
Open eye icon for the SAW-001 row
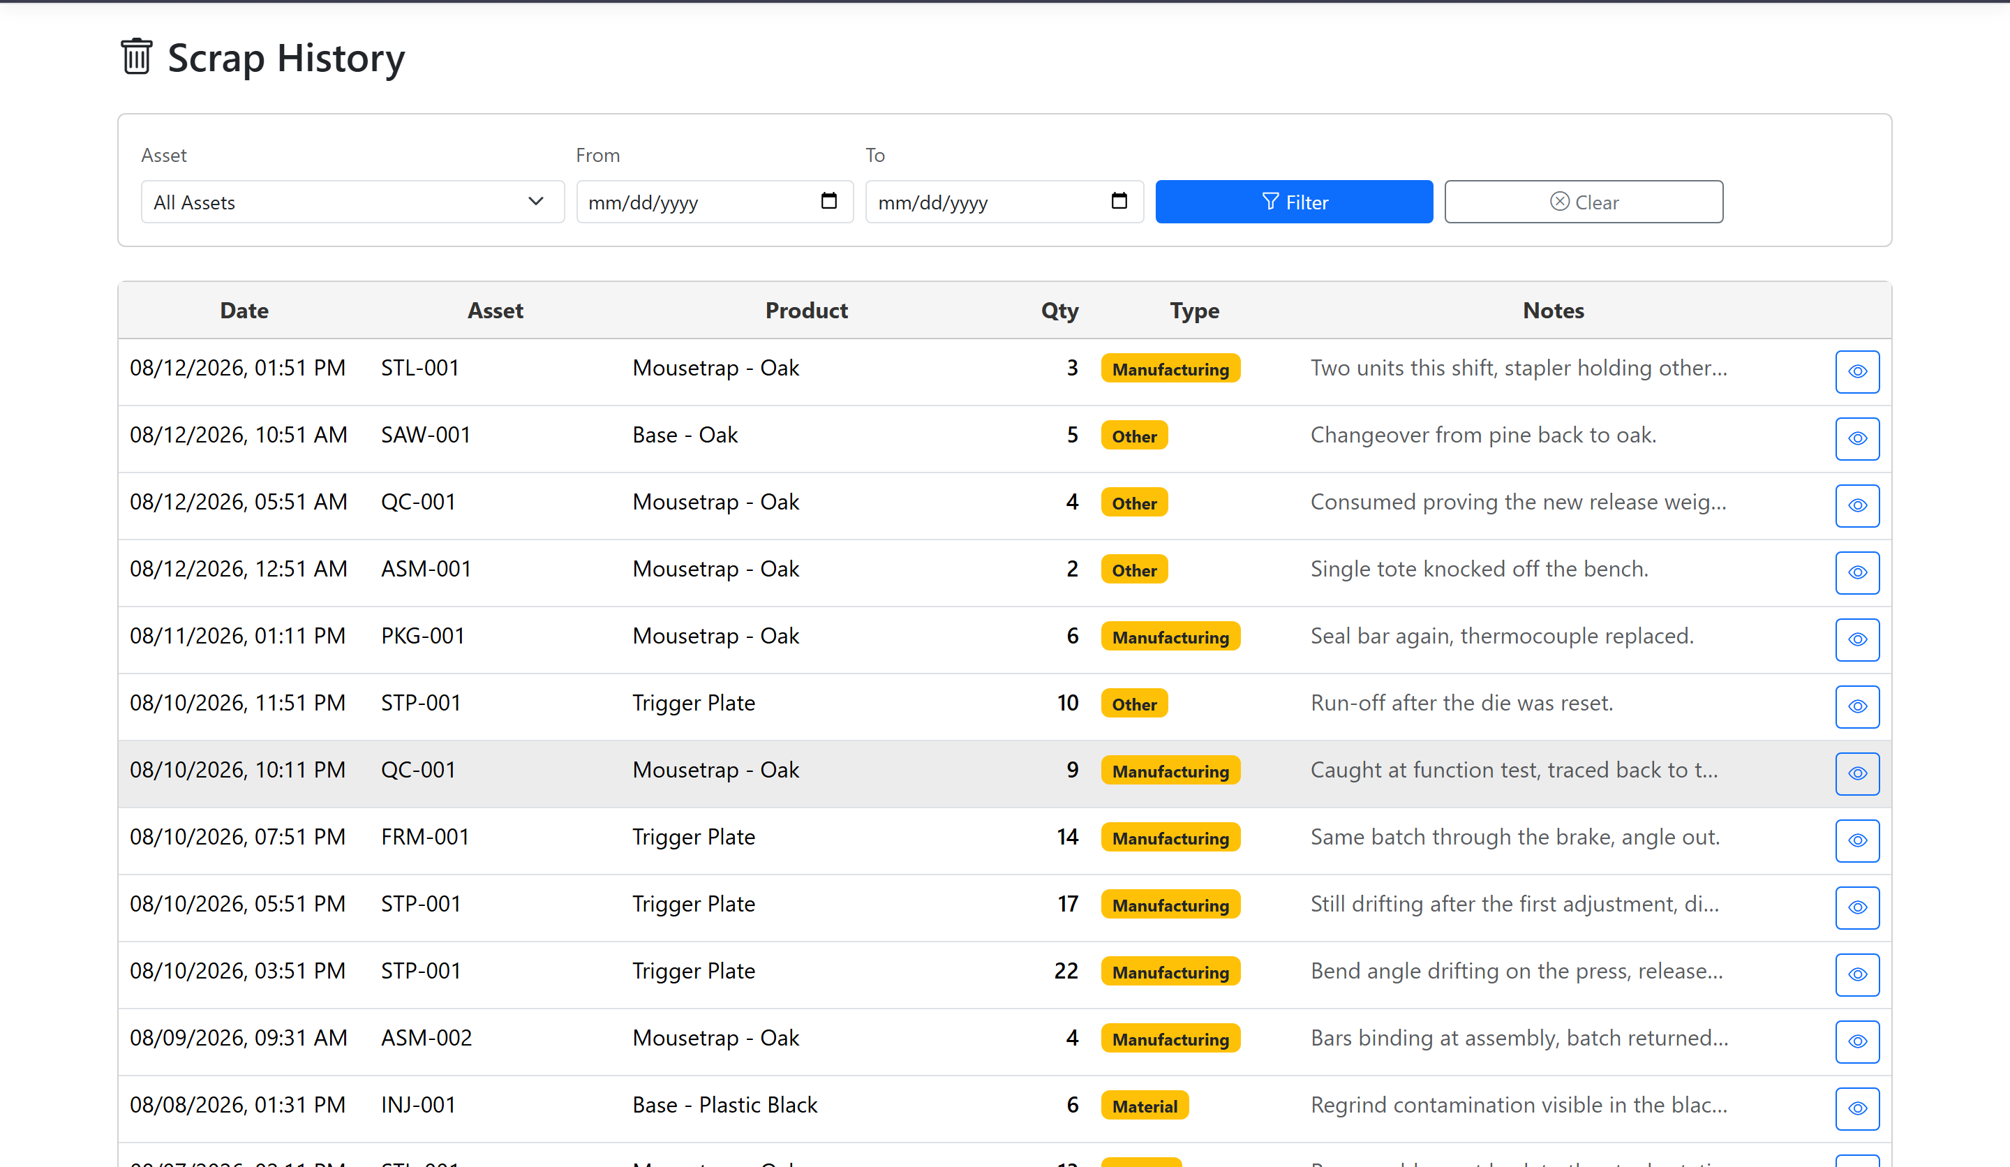coord(1857,439)
